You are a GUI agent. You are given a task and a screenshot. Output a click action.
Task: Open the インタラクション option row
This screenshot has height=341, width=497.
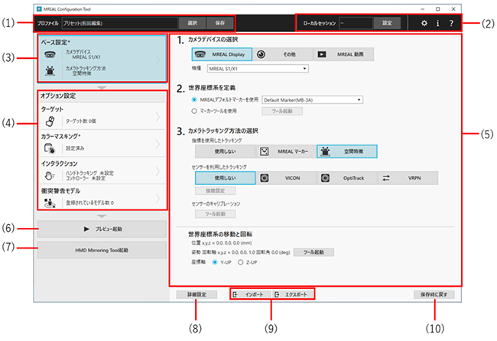(102, 170)
